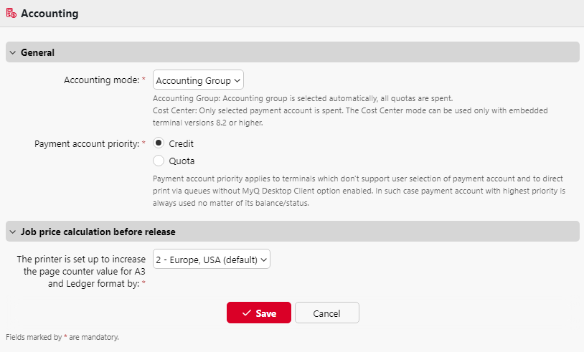Click the 'Fields marked by * are mandatory' note
This screenshot has height=352, width=584.
click(x=62, y=336)
